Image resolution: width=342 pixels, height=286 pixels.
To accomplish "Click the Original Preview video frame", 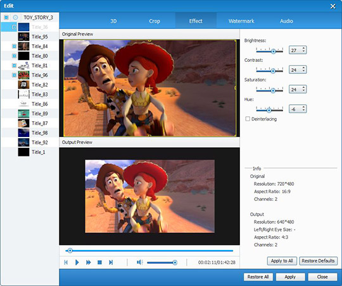I will 149,88.
